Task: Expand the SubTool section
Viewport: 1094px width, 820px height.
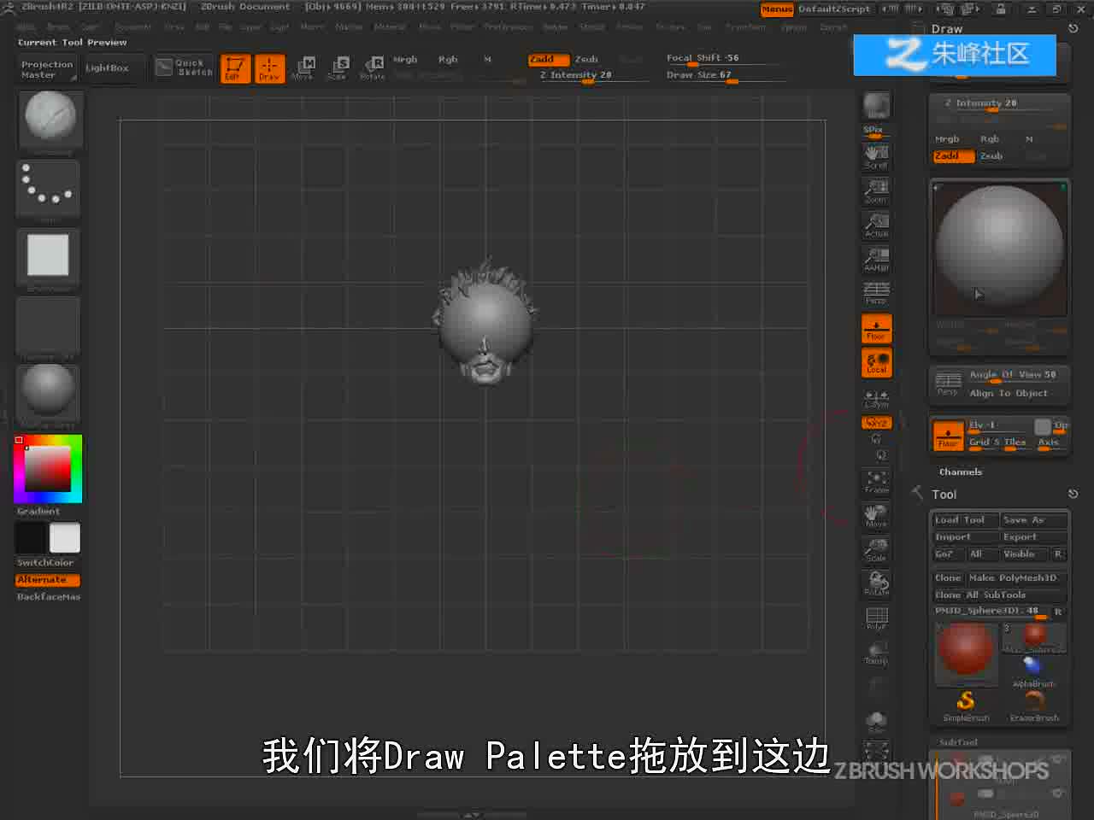Action: 958,742
